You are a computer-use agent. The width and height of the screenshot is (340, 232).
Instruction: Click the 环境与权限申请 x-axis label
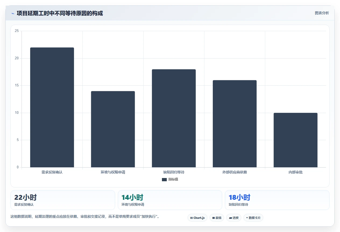(113, 172)
